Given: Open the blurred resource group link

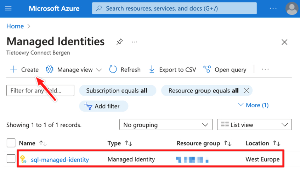Looking at the screenshot, I should coord(192,159).
